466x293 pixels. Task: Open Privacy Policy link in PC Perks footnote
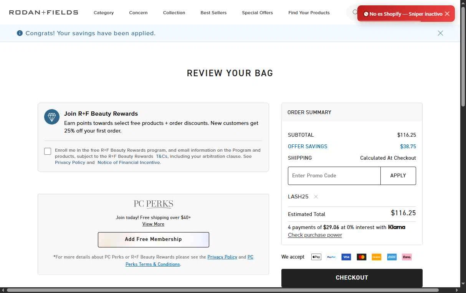pyautogui.click(x=222, y=257)
